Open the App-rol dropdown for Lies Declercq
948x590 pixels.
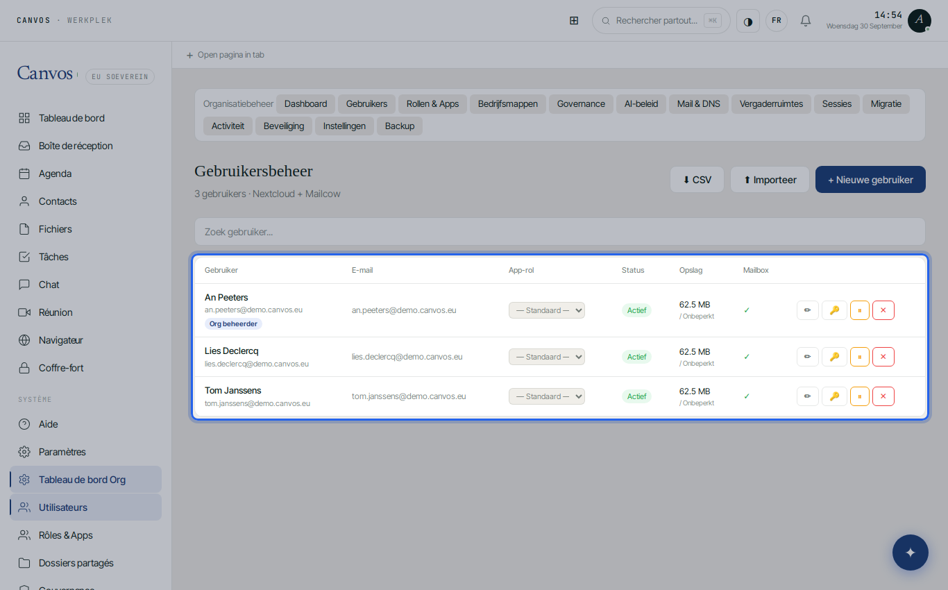(x=547, y=357)
